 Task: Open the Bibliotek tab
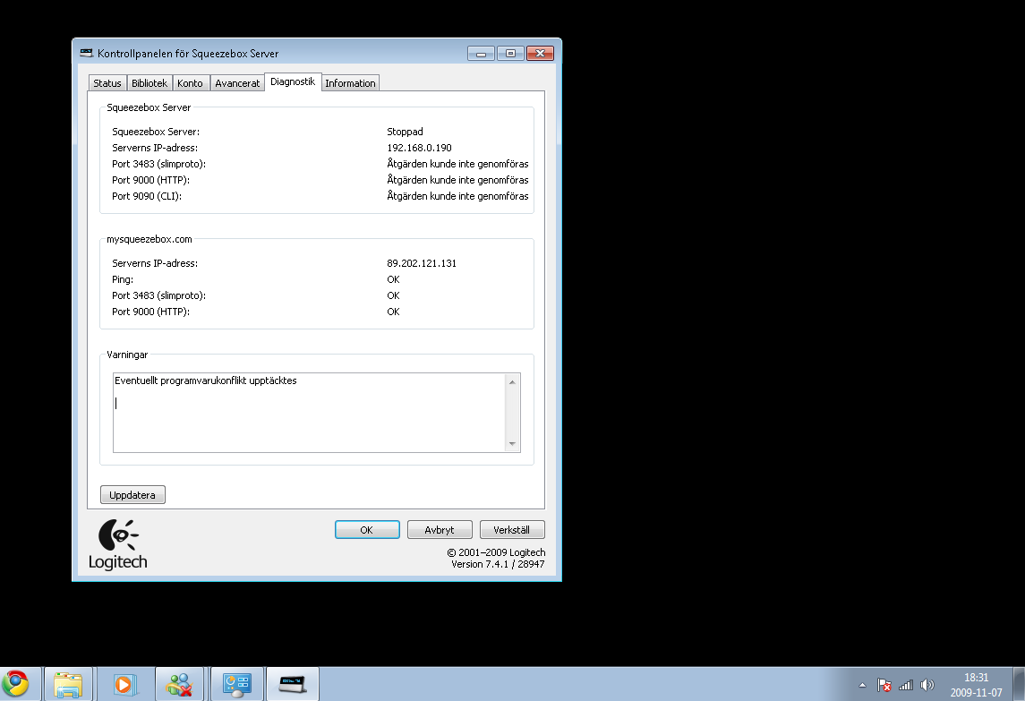149,83
